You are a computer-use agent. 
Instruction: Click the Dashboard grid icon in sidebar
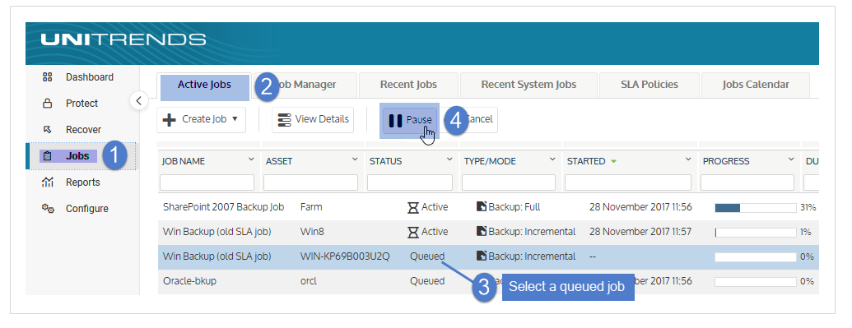47,77
